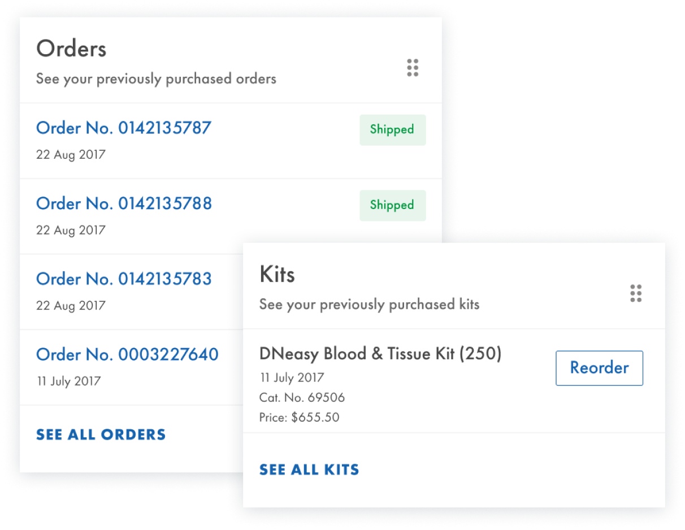Open Order No. 0142135787
685x530 pixels.
tap(124, 128)
